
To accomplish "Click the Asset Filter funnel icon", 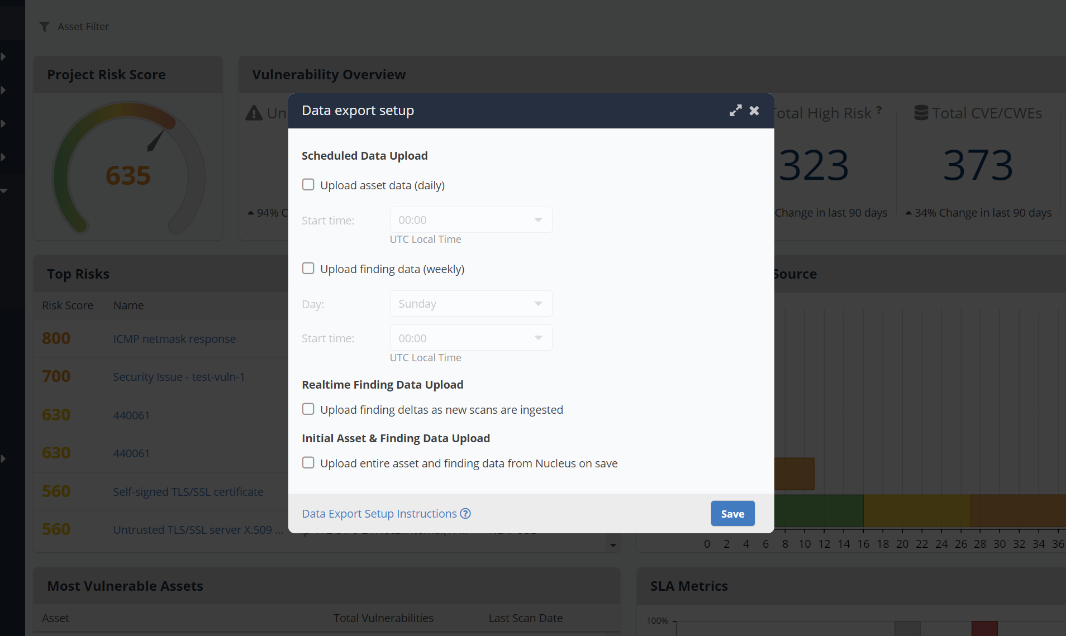I will coord(45,26).
